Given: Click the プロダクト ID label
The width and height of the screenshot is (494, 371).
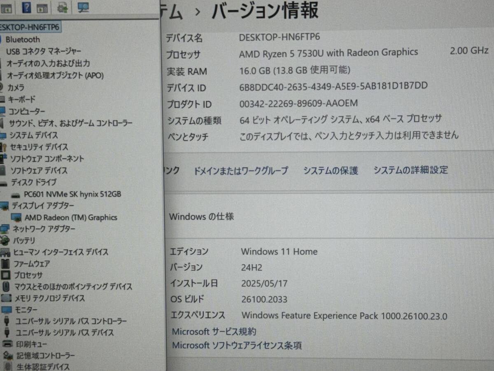Looking at the screenshot, I should click(189, 104).
